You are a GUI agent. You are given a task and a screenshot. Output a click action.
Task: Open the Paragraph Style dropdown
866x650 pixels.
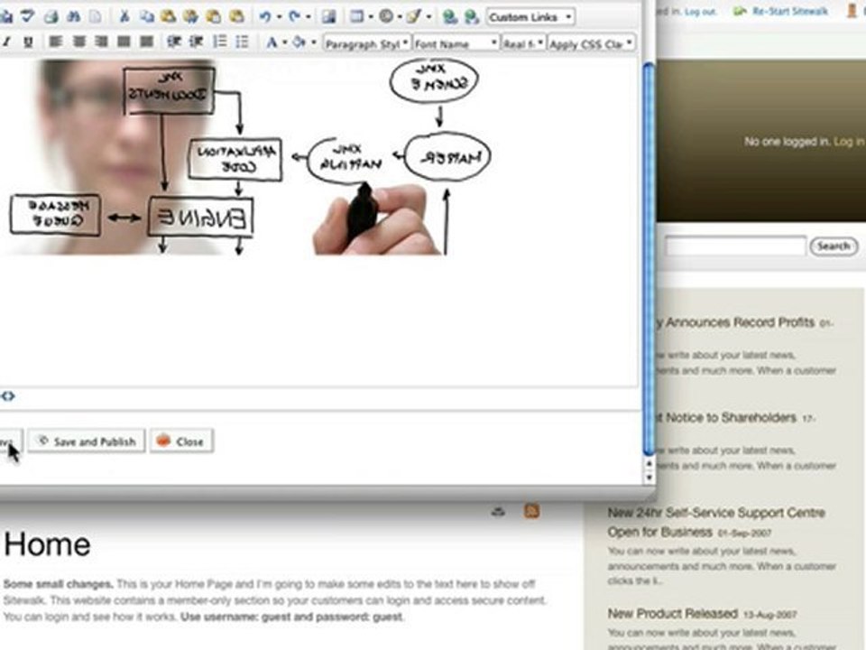366,43
